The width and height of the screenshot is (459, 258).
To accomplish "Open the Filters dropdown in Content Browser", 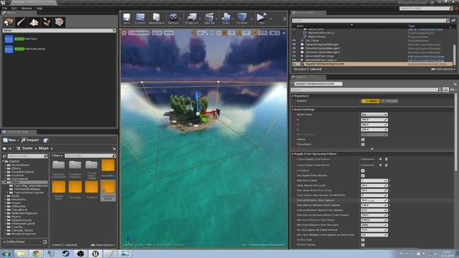I will click(57, 156).
